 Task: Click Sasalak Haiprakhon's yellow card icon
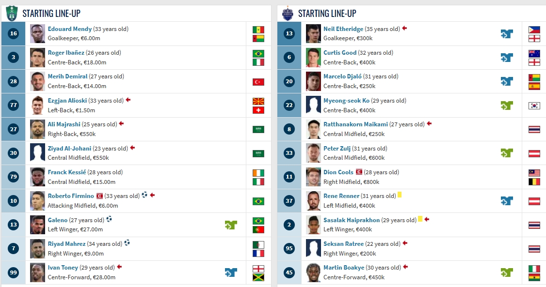pos(420,219)
